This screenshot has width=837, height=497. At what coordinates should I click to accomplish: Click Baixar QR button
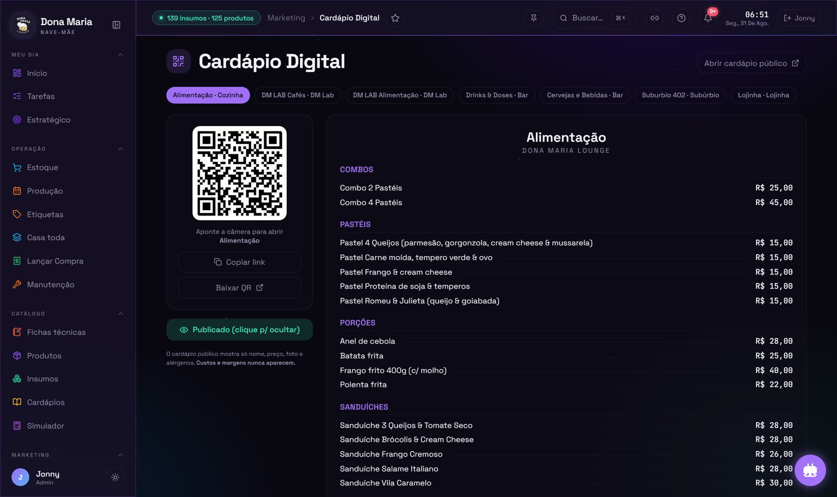[240, 288]
